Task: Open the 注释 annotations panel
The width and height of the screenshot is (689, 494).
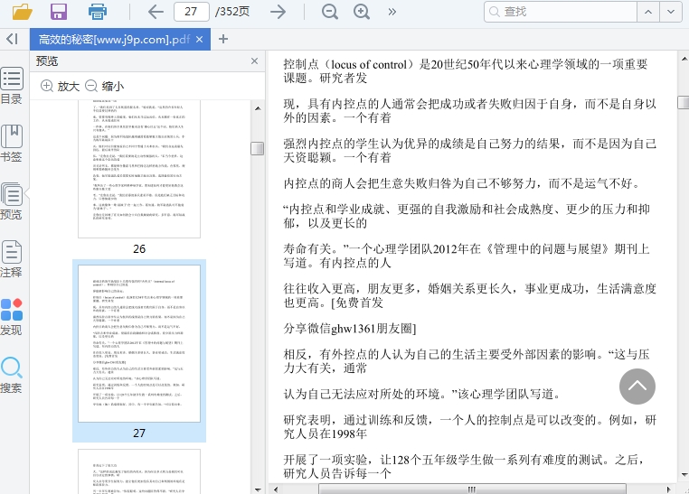Action: point(12,259)
